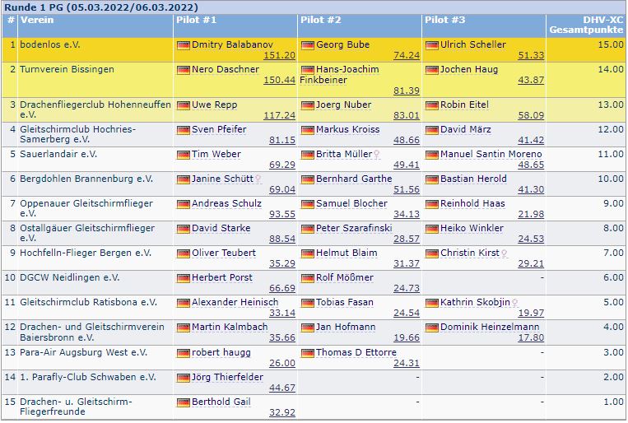Open flight score 83.01
628x423 pixels.
(x=406, y=115)
